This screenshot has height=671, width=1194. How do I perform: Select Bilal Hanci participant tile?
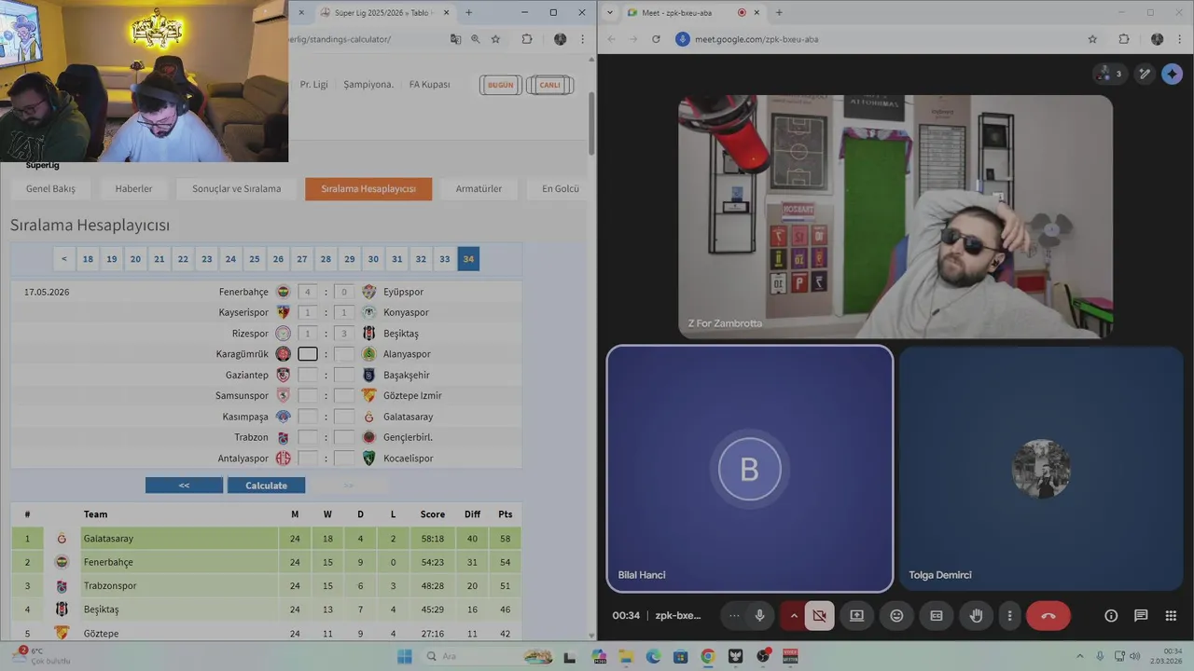coord(750,469)
